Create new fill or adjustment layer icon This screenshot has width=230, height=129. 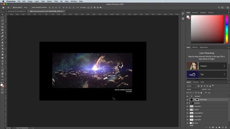point(216,128)
